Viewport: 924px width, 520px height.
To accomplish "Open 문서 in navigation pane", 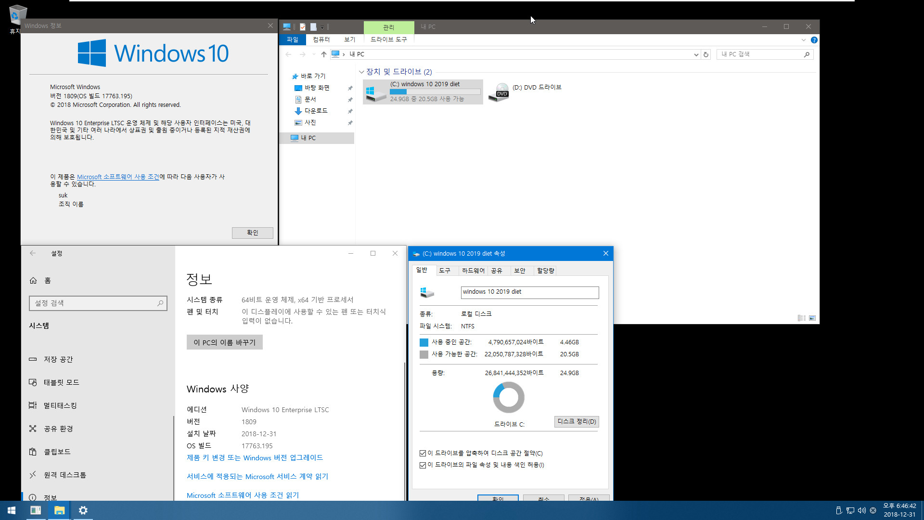I will coord(310,99).
